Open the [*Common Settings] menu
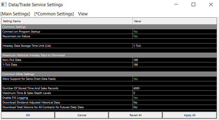Image resolution: width=219 pixels, height=120 pixels. tap(54, 14)
